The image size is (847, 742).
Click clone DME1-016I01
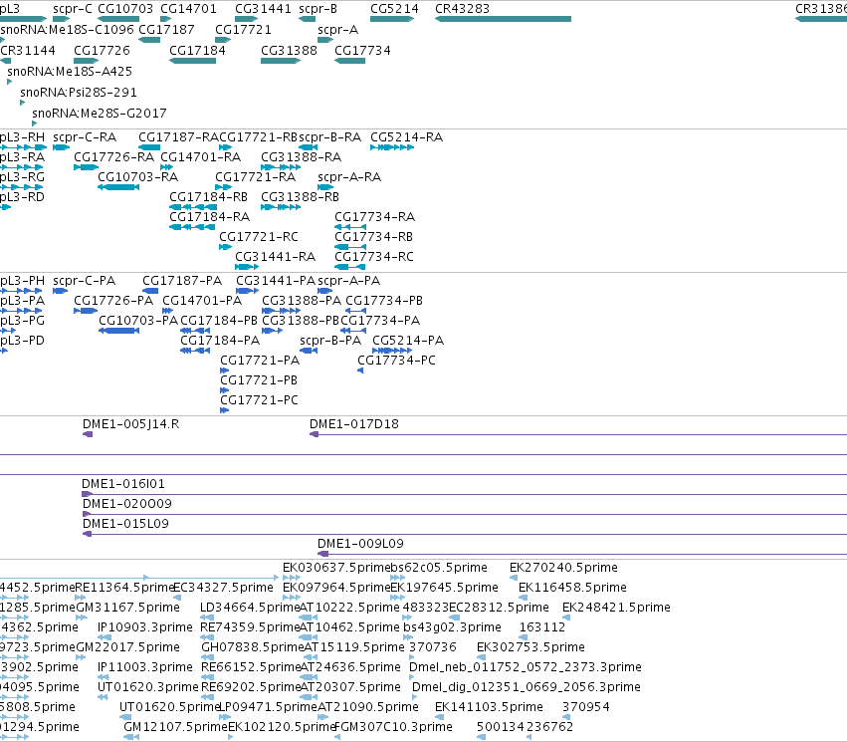tap(464, 494)
